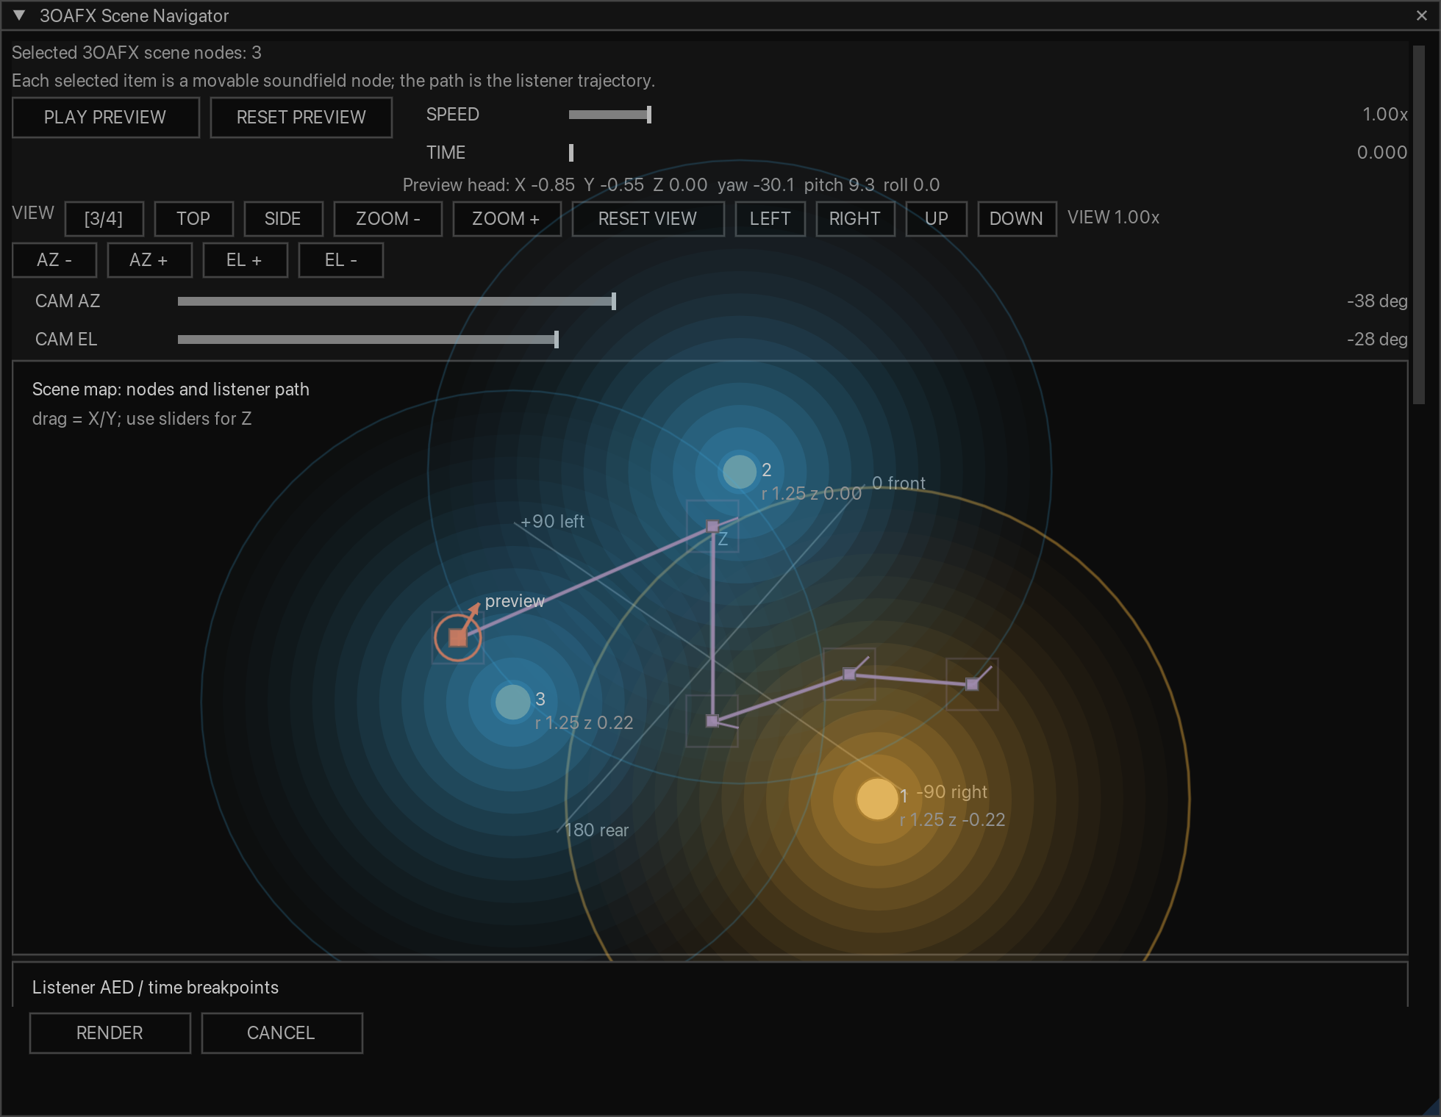Image resolution: width=1441 pixels, height=1117 pixels.
Task: Adjust the SPEED slider
Action: [x=609, y=115]
